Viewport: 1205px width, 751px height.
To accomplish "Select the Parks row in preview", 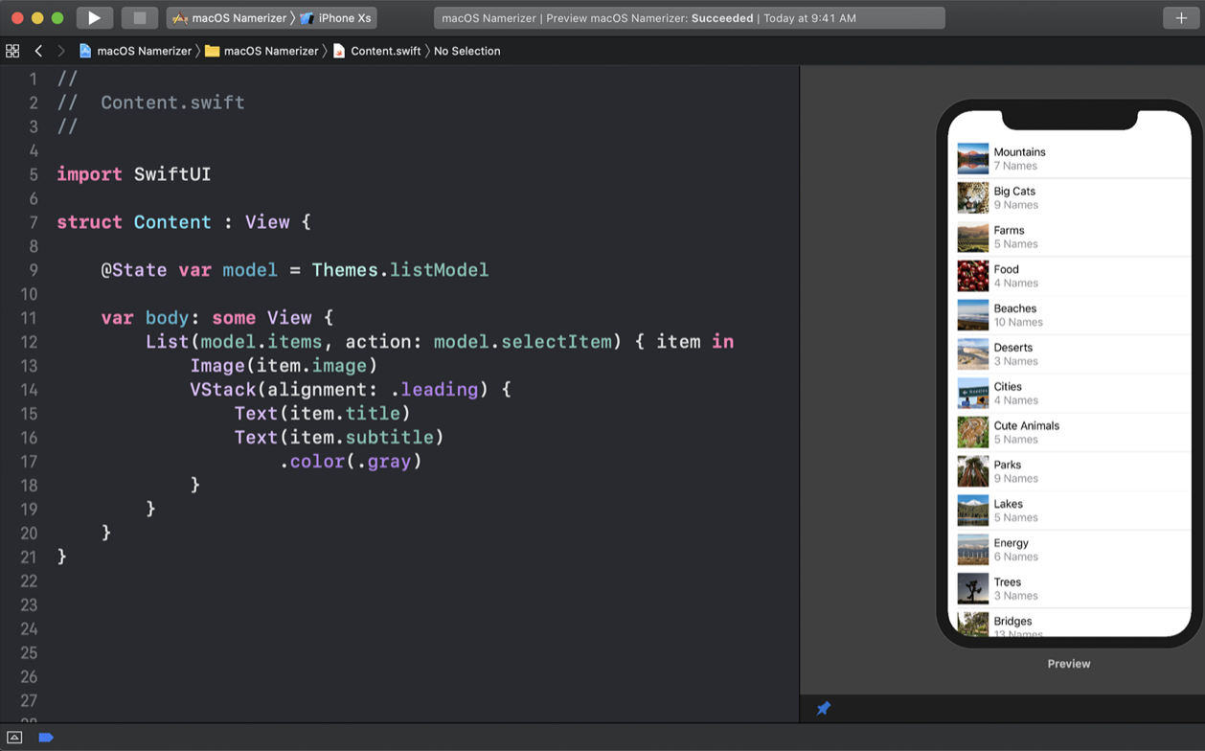I will tap(1069, 471).
